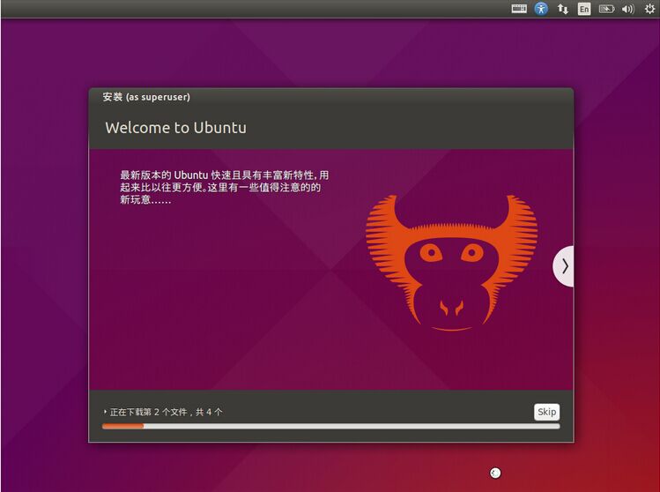Open the system power gear menu
Image resolution: width=660 pixels, height=492 pixels.
click(x=649, y=9)
